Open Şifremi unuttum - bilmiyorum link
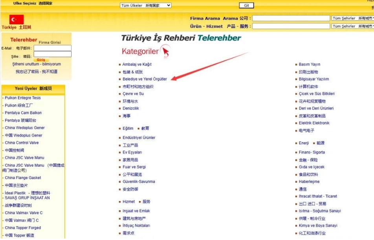 pos(37,64)
